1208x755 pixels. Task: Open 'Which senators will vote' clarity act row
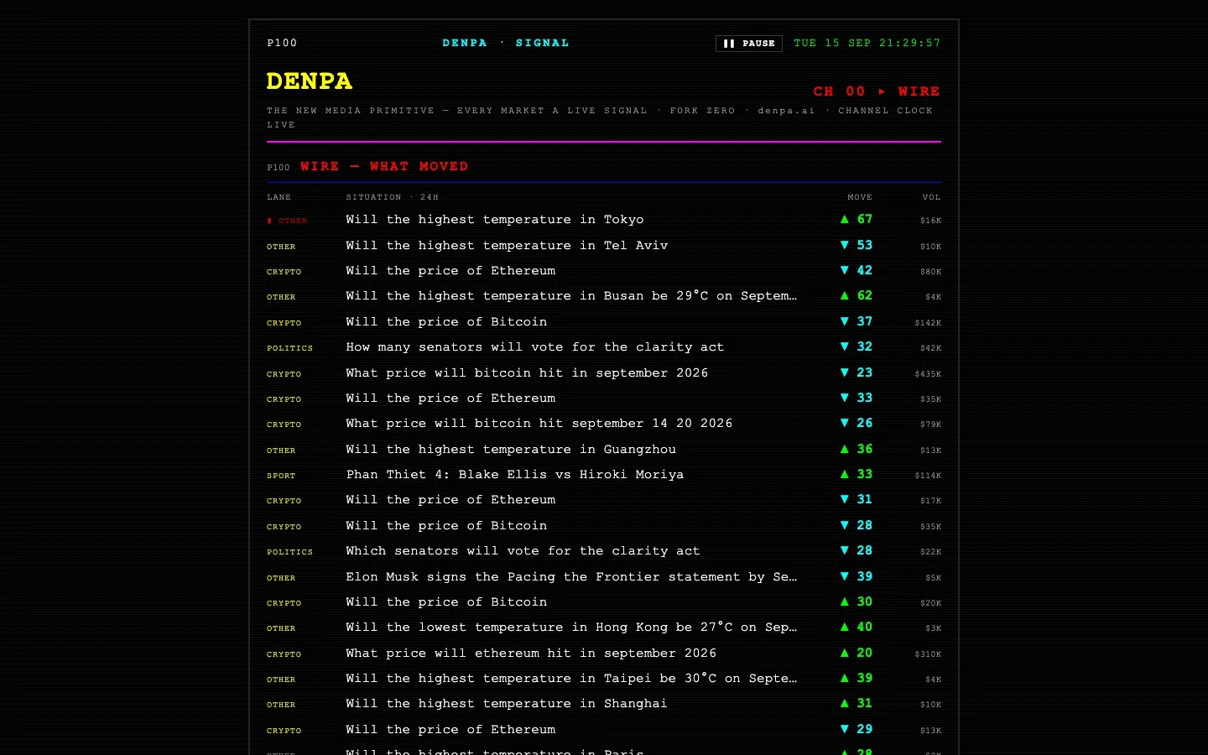coord(604,551)
